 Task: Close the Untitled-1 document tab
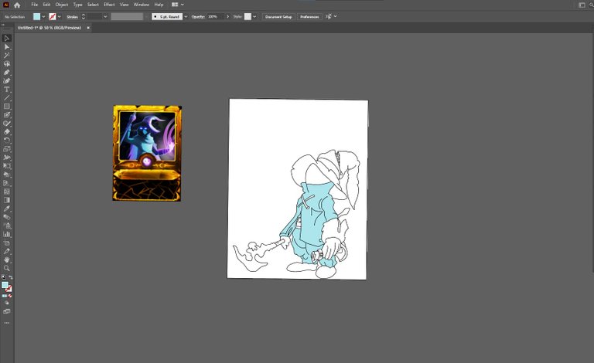(88, 28)
